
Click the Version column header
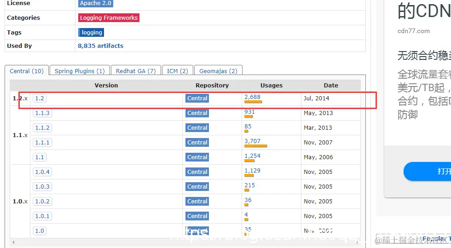tap(106, 86)
